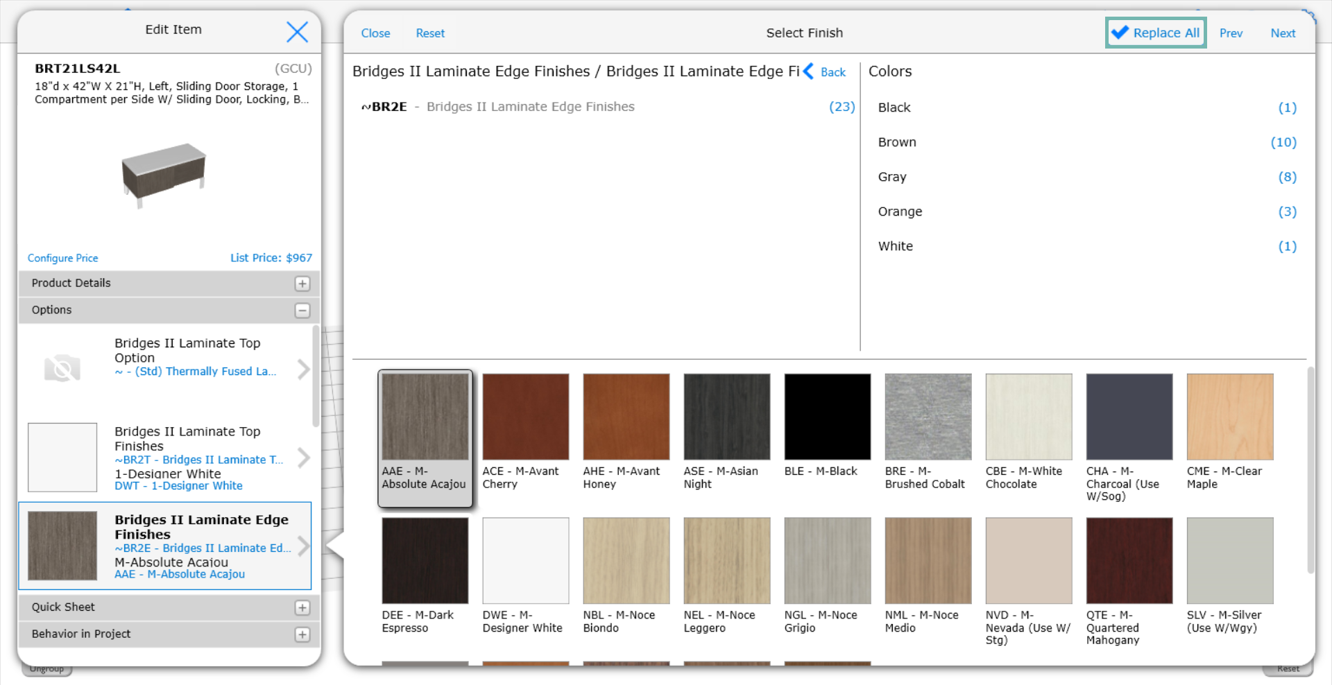Viewport: 1332px width, 685px height.
Task: Select the AHE M-Avant Honey swatch
Action: click(x=626, y=417)
